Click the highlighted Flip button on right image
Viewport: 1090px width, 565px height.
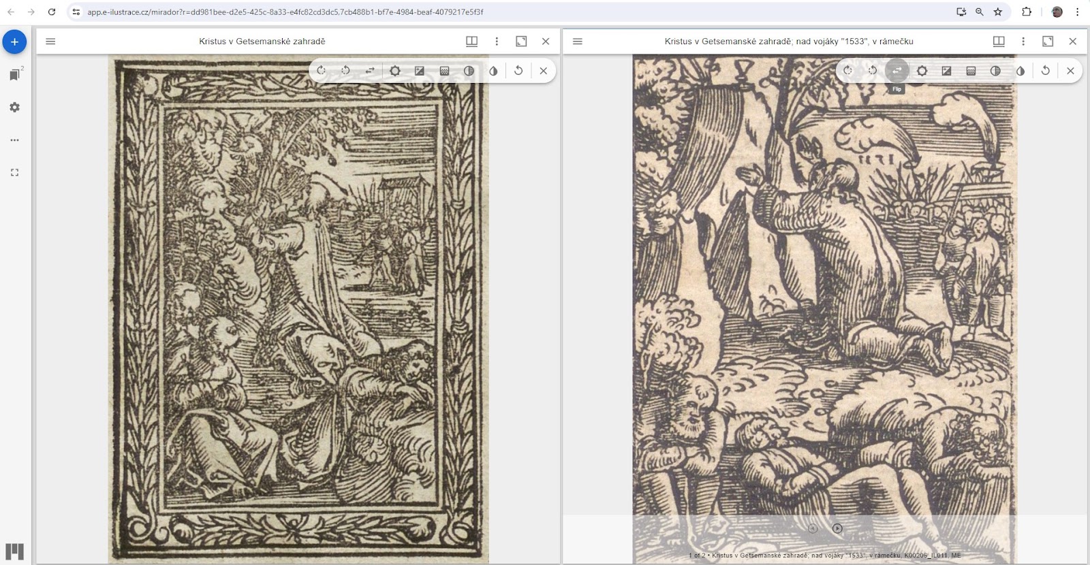tap(897, 71)
